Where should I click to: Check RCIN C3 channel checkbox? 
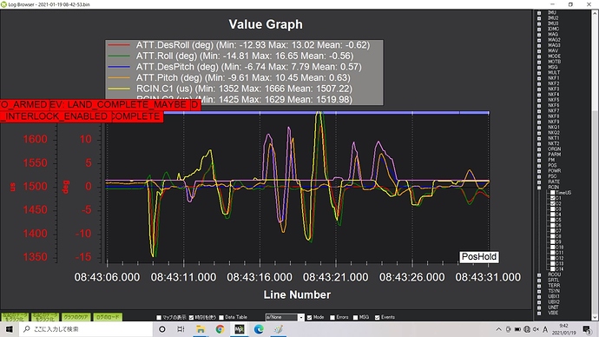552,209
